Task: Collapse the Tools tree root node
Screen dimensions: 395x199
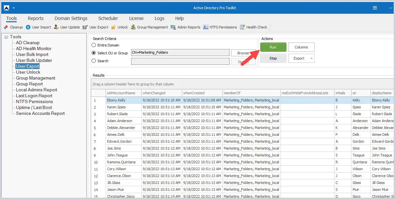Action: pos(6,37)
